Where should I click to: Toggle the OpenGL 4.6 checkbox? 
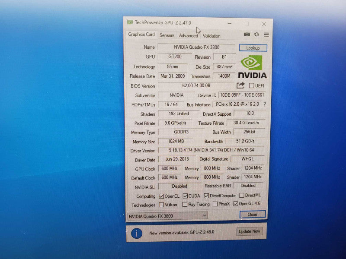(x=235, y=203)
